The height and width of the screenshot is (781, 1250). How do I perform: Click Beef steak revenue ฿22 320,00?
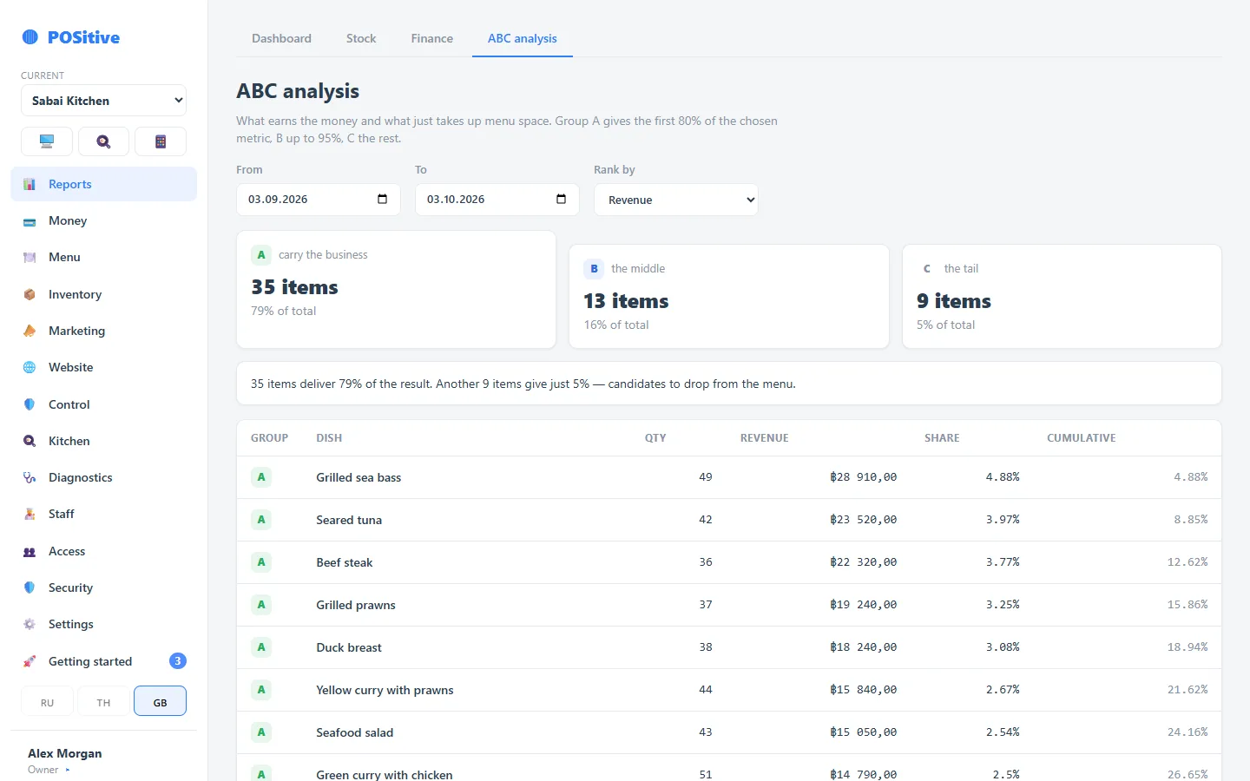tap(864, 562)
